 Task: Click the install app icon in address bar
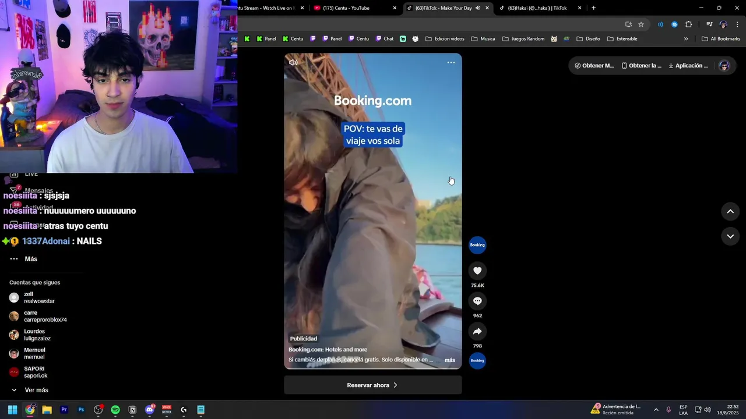[x=628, y=24]
